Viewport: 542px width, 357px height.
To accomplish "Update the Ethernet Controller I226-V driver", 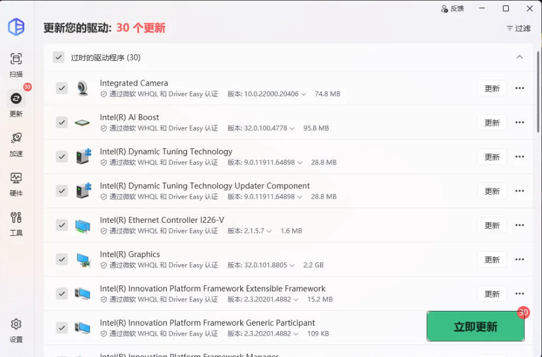I will 492,225.
